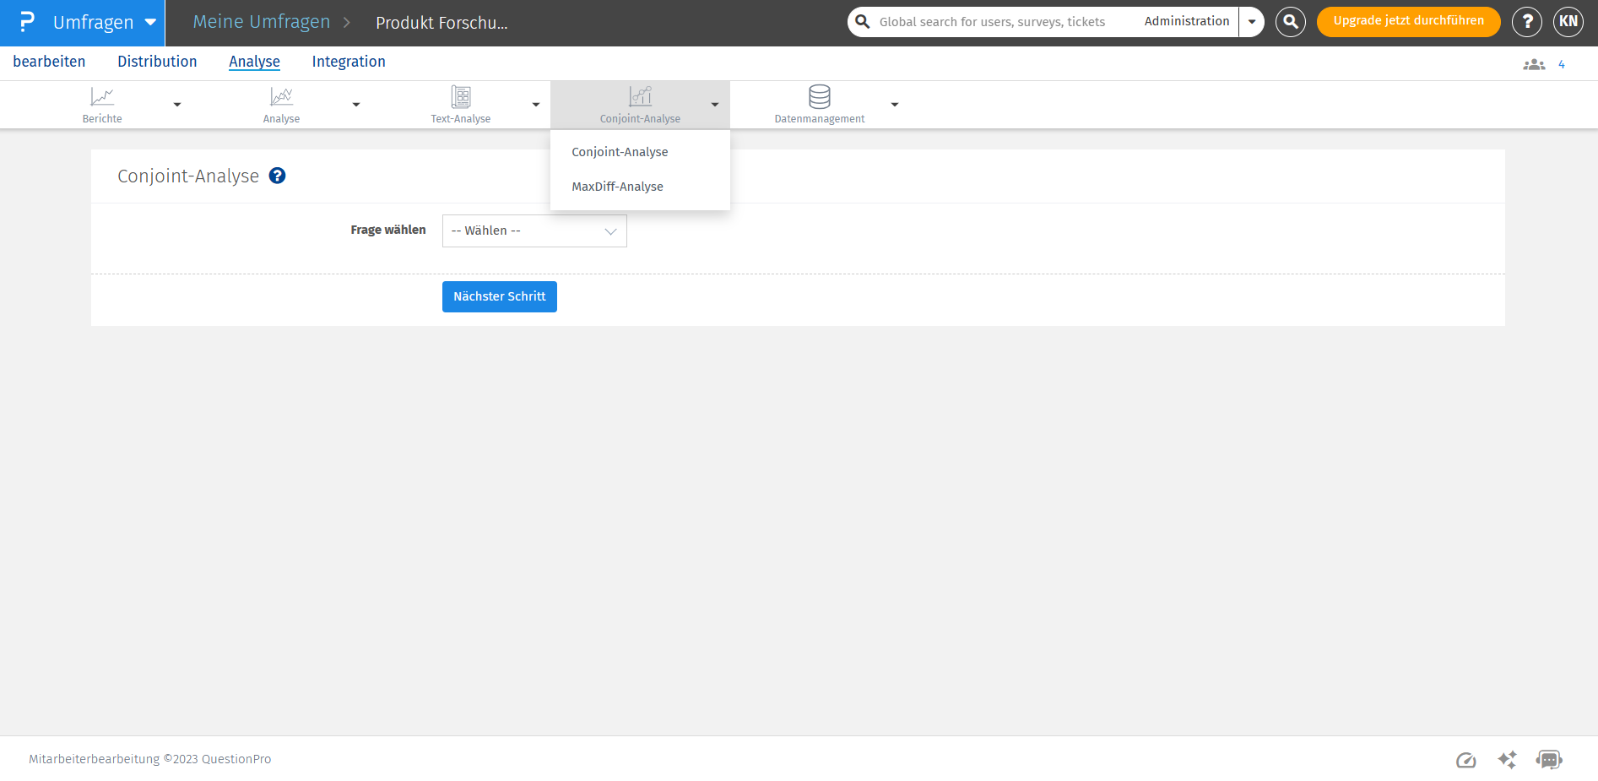Image resolution: width=1598 pixels, height=781 pixels.
Task: Open the chat support icon in footer
Action: 1549,760
